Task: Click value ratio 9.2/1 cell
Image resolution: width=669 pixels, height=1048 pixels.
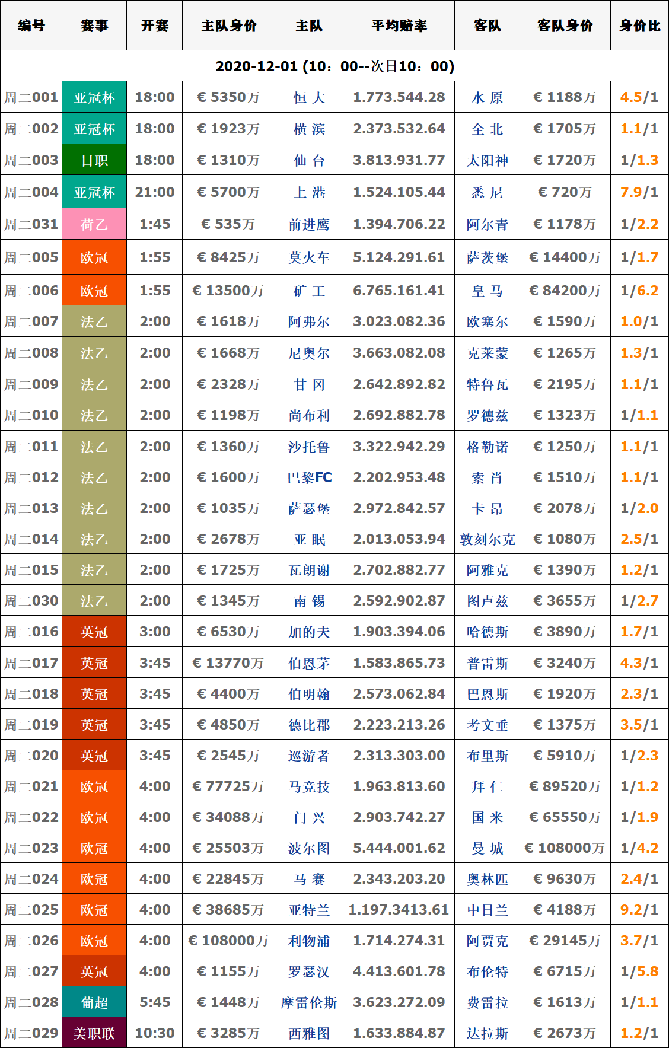Action: tap(639, 910)
